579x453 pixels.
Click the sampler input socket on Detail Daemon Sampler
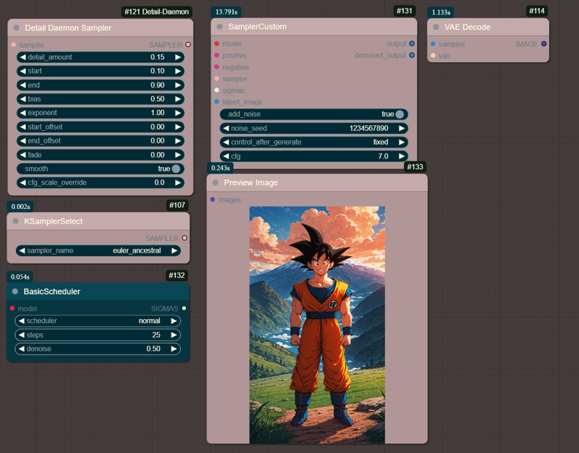click(x=14, y=45)
